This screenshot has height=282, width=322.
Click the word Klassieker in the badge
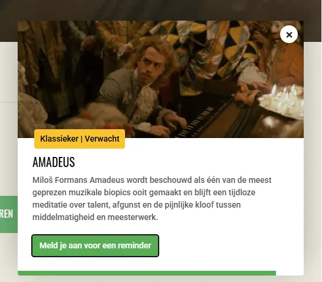click(x=60, y=139)
